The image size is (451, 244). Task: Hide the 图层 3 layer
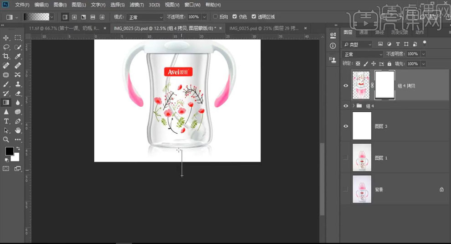pos(346,126)
